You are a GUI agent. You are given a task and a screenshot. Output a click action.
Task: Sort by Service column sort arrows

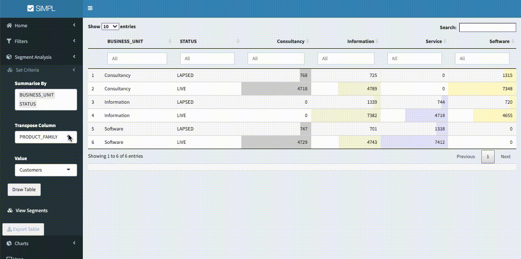pyautogui.click(x=445, y=42)
